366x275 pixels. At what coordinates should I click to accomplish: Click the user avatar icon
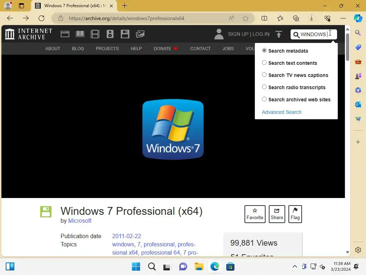(x=219, y=34)
